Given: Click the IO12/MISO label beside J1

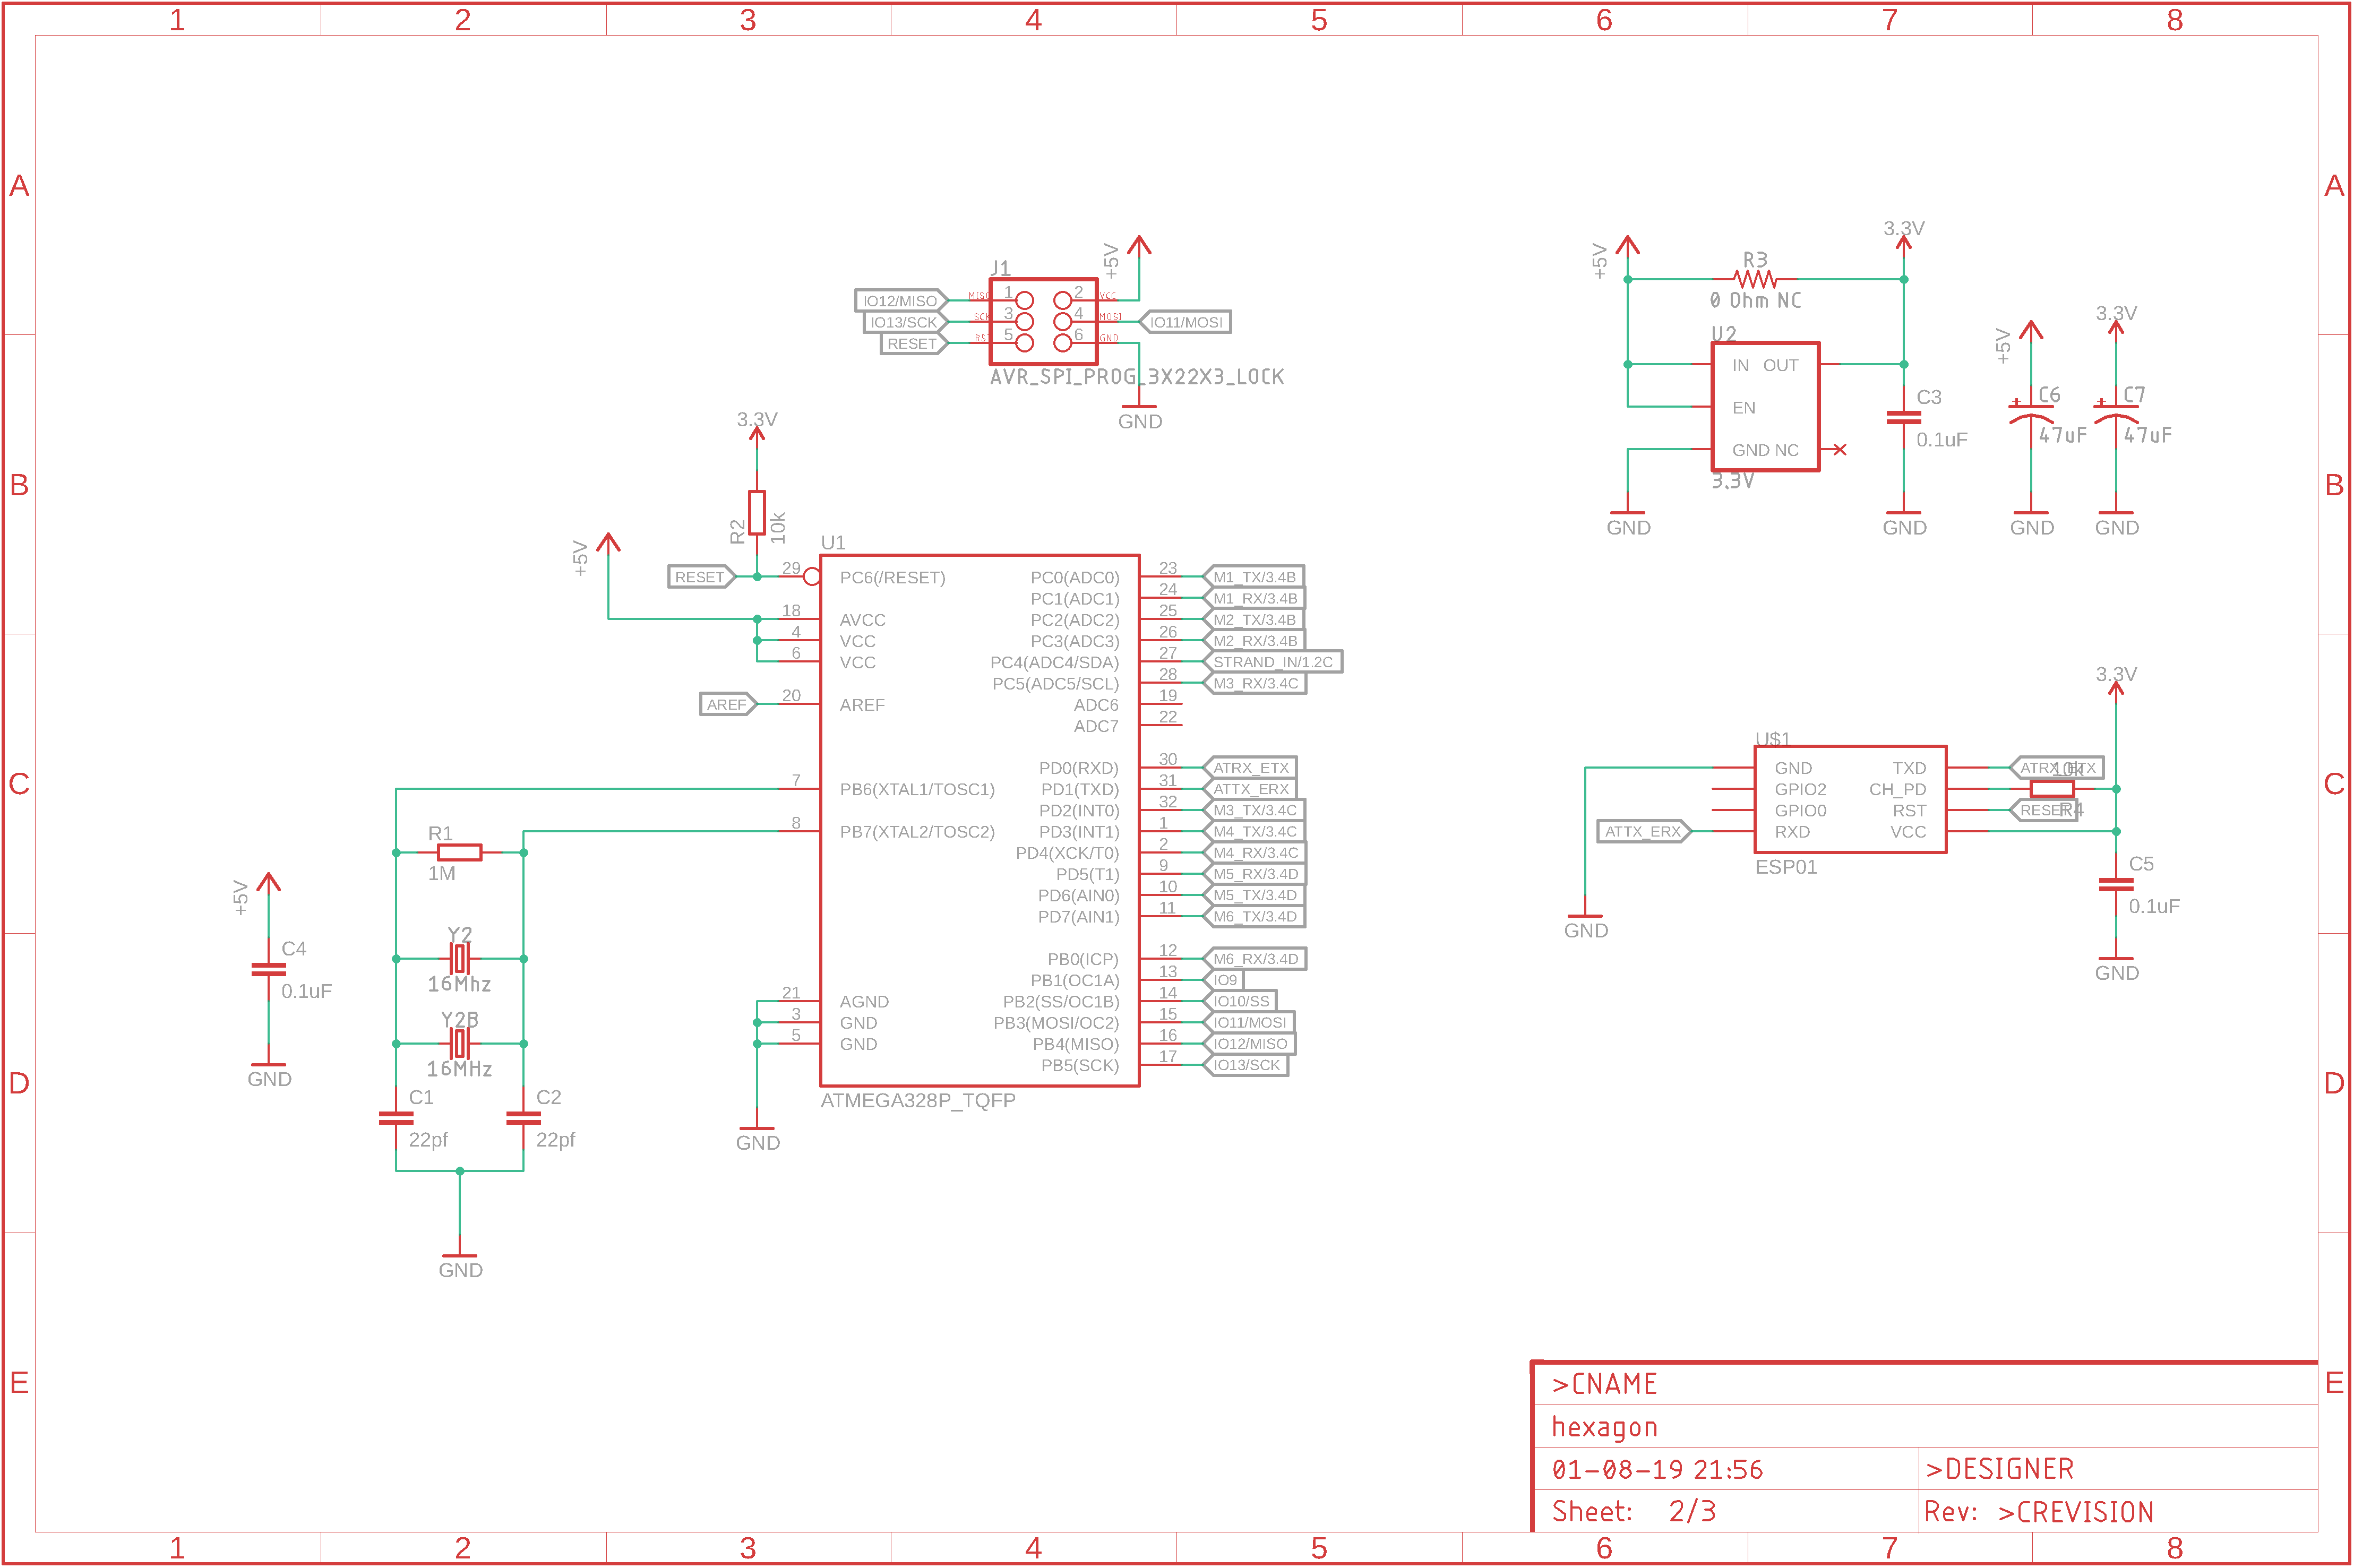Looking at the screenshot, I should (x=902, y=300).
